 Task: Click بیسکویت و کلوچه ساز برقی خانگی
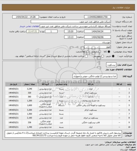coord(91,105)
